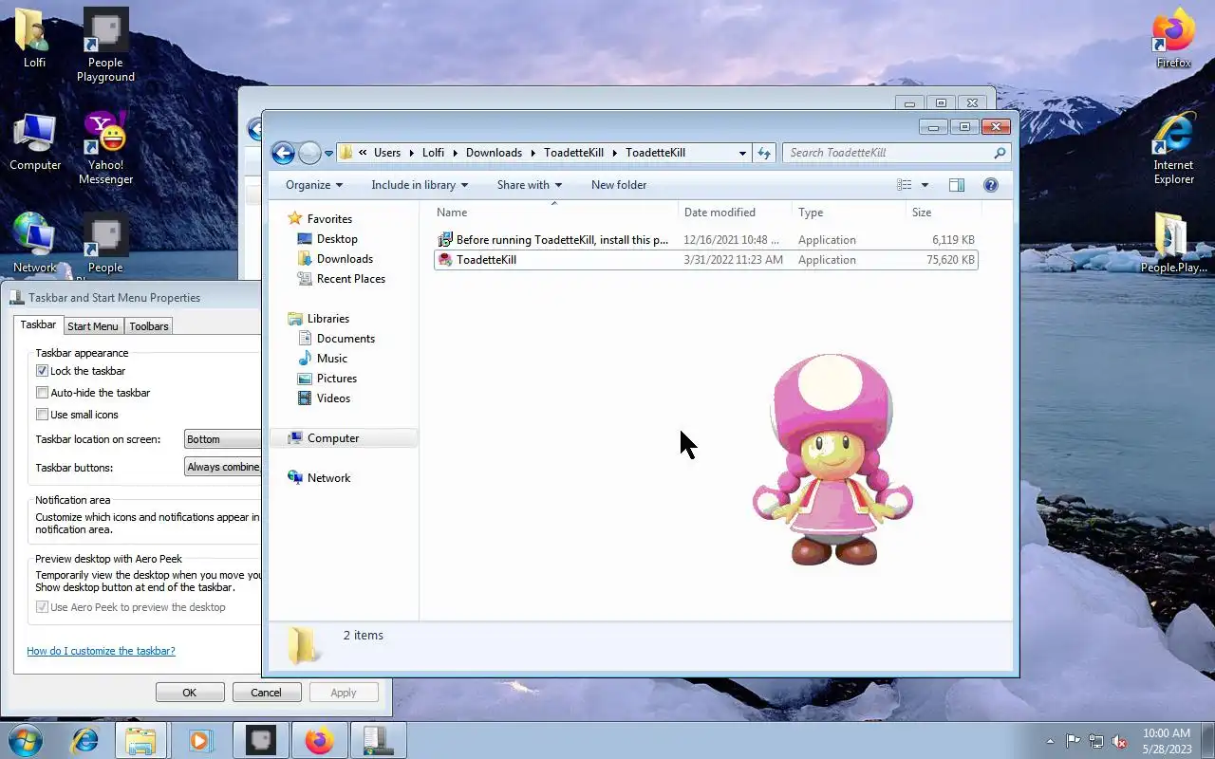1215x759 pixels.
Task: Select the ToadetteKill application icon
Action: coord(444,260)
